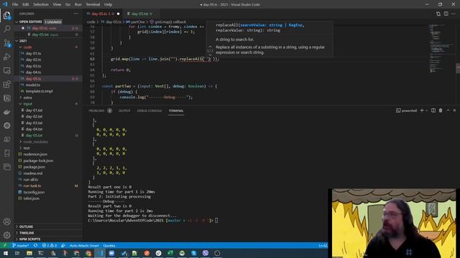Open editor more actions ellipsis
The width and height of the screenshot is (460, 258).
tap(454, 14)
